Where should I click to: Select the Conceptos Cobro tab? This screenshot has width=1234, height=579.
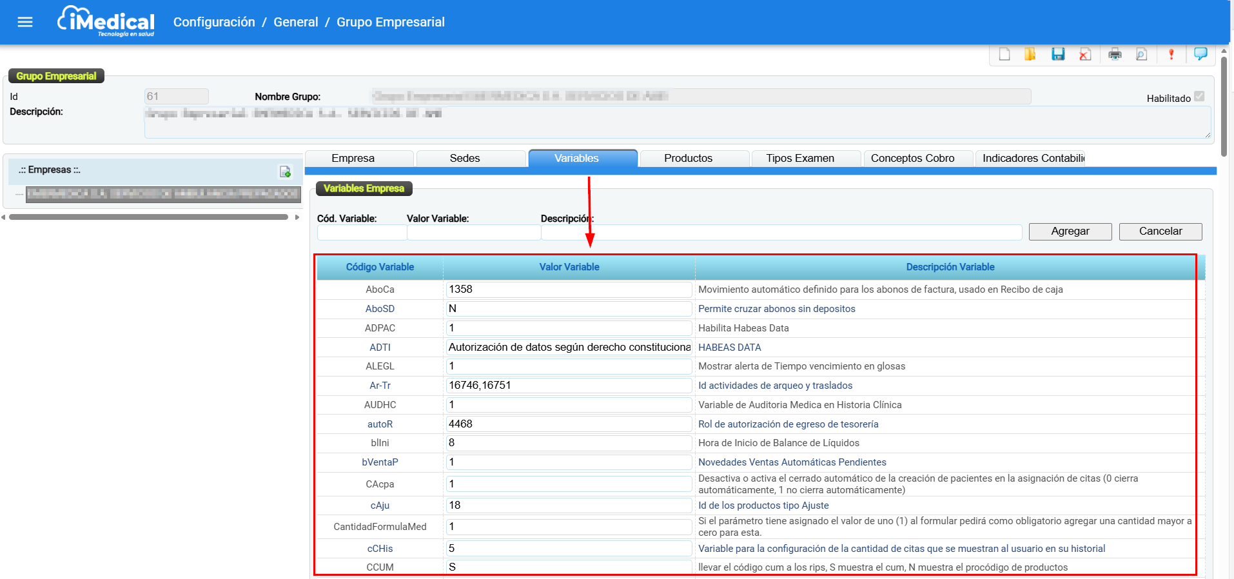tap(912, 159)
